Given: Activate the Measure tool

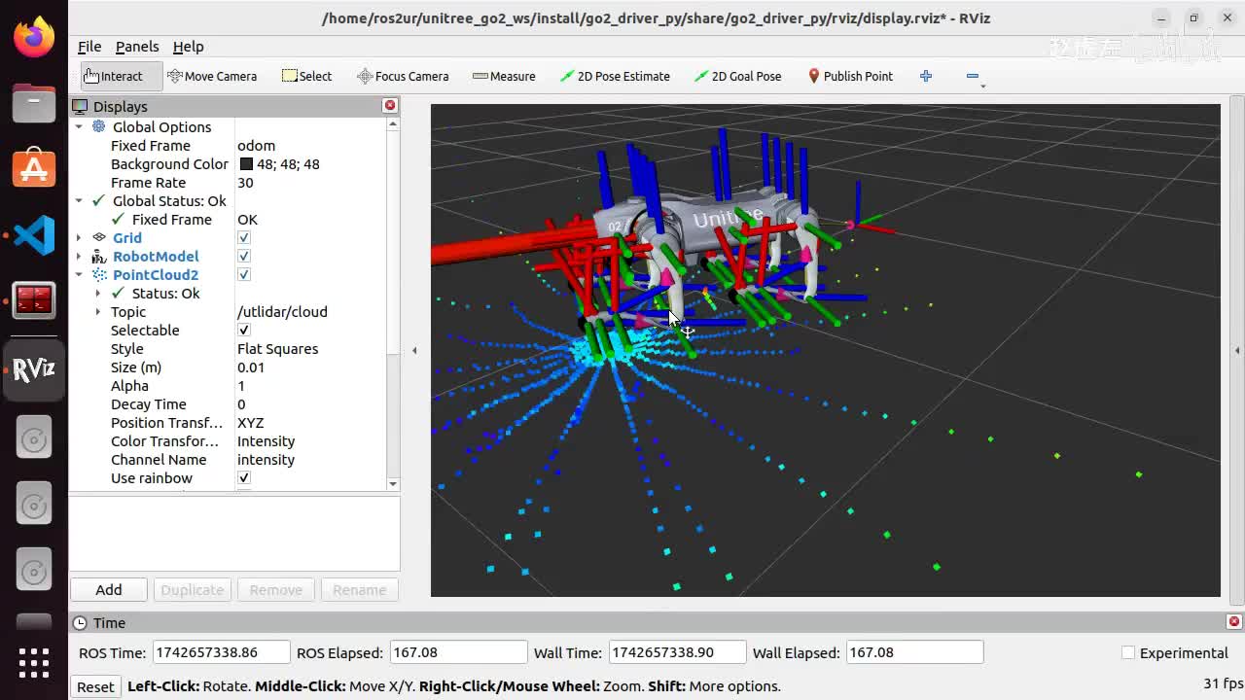Looking at the screenshot, I should coord(504,76).
